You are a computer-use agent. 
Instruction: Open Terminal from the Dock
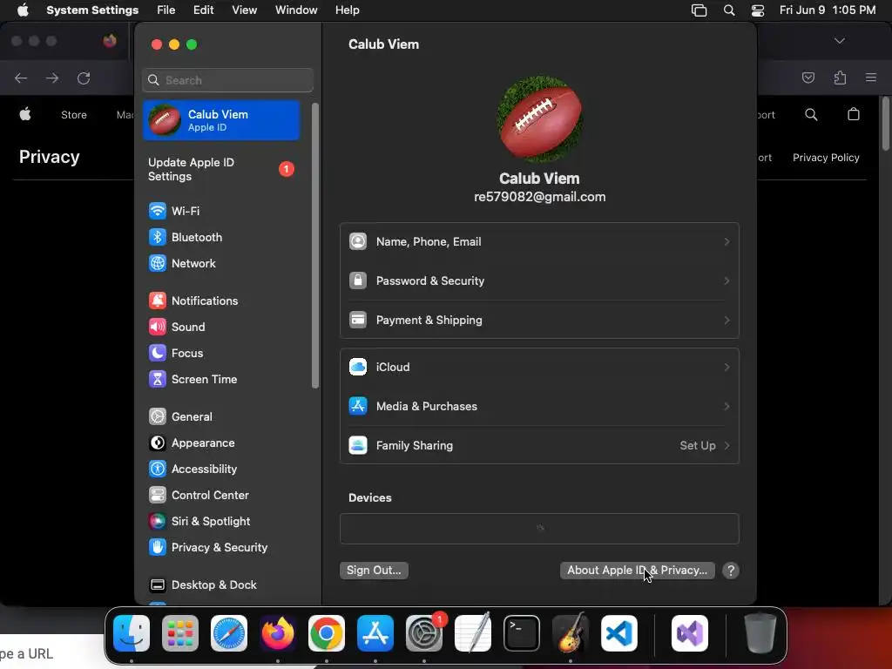(x=522, y=633)
